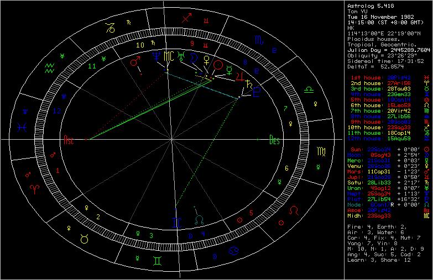Screen dimensions: 433x280
Task: Click the large blue Cancer sign on the outer ring
Action: 233,251
